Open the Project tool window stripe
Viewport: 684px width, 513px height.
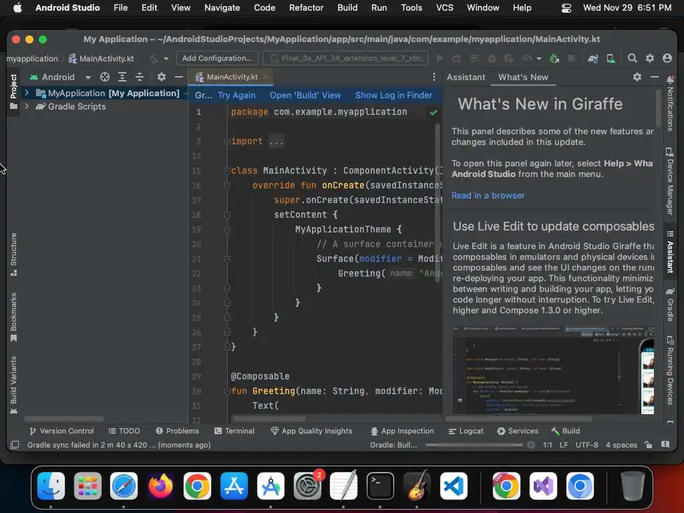click(13, 91)
